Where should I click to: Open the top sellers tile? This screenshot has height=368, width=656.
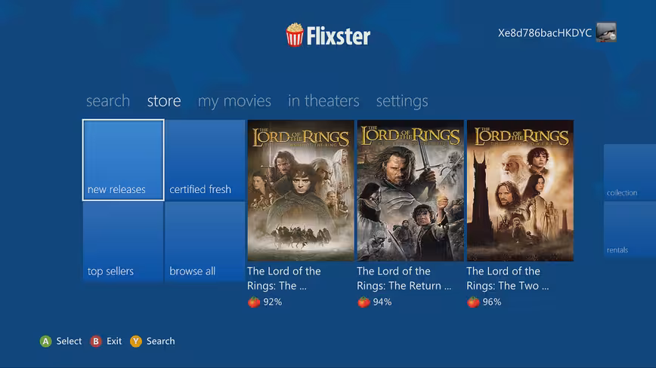[123, 241]
